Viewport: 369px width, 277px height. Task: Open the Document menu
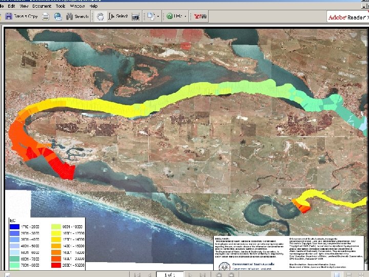pyautogui.click(x=42, y=6)
